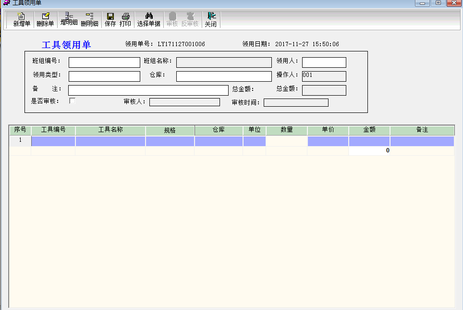Click the 序号 column header
The width and height of the screenshot is (463, 310).
(x=20, y=130)
